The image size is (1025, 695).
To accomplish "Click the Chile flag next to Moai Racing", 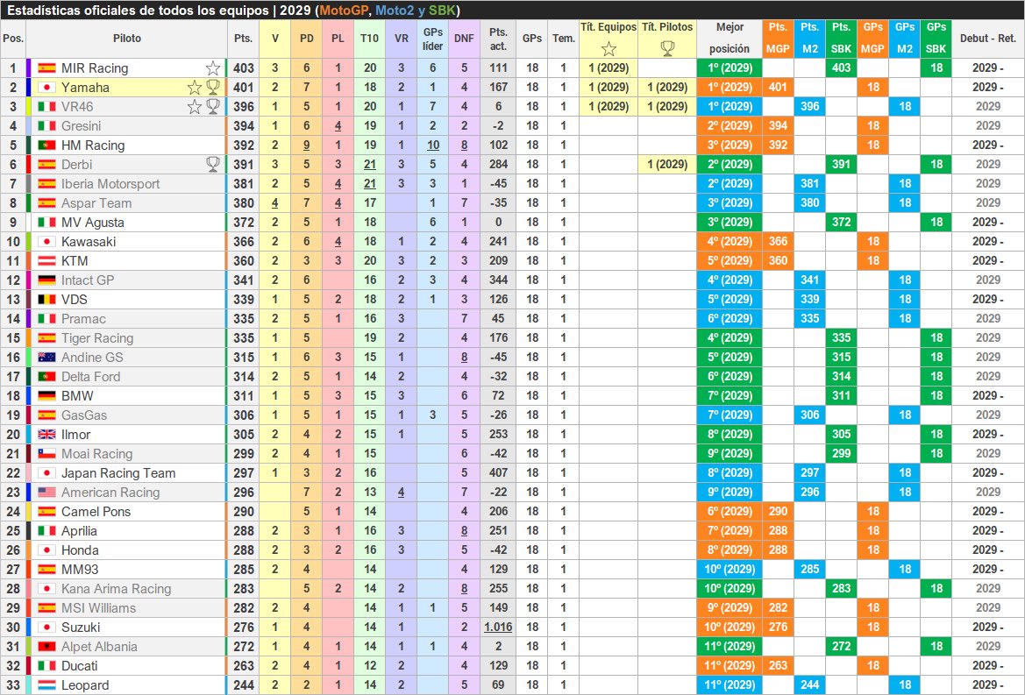I will pos(46,453).
